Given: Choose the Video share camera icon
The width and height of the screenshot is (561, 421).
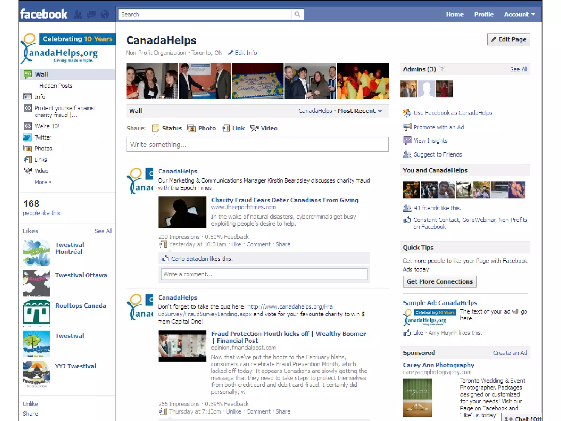Looking at the screenshot, I should [x=254, y=128].
